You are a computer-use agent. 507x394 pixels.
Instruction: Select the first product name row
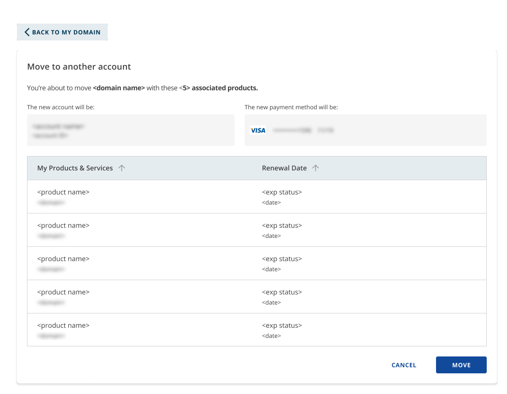click(63, 192)
